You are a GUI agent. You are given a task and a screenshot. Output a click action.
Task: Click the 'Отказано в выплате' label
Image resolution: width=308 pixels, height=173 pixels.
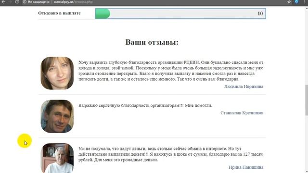(59, 13)
